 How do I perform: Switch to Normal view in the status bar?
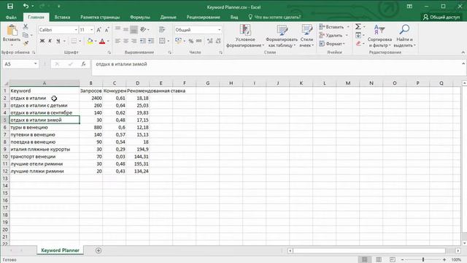click(x=365, y=260)
